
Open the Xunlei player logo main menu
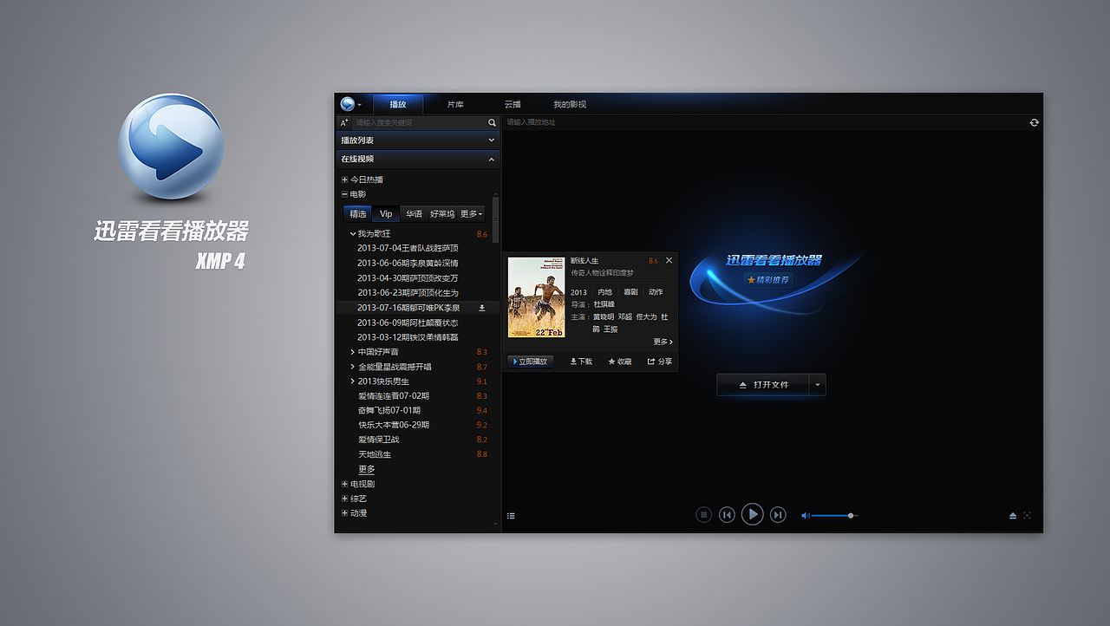click(348, 104)
